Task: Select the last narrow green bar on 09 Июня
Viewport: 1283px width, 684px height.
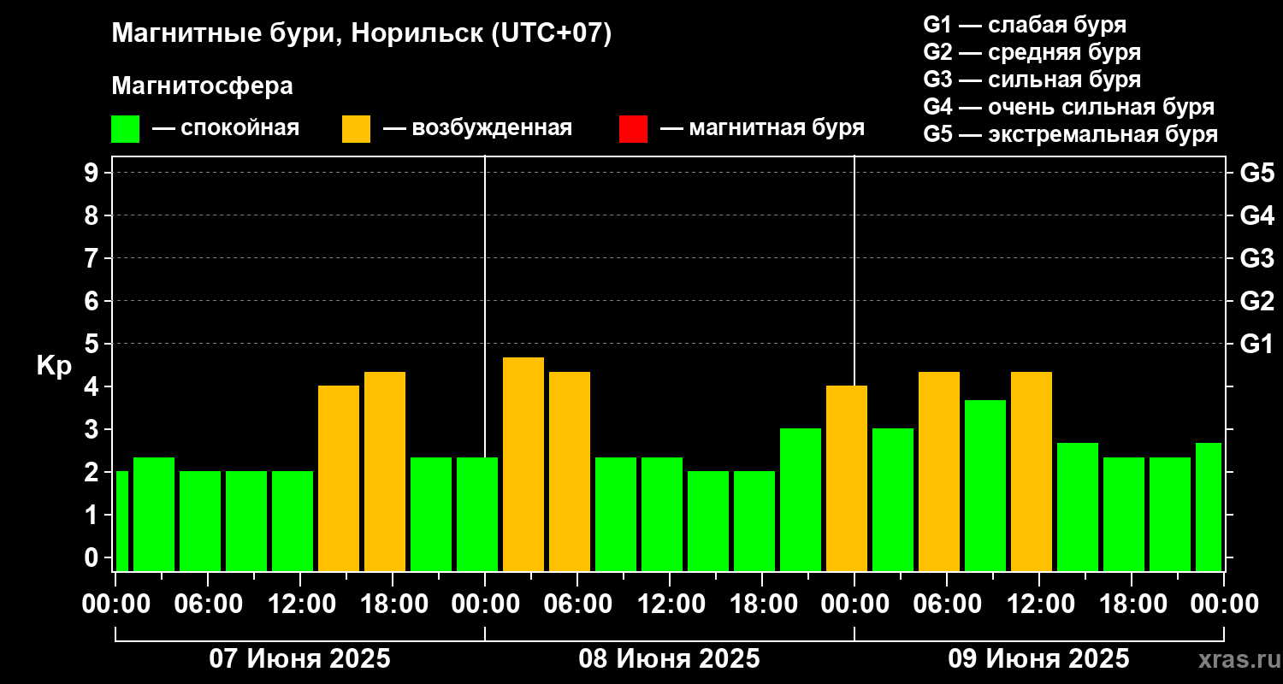Action: click(1209, 507)
